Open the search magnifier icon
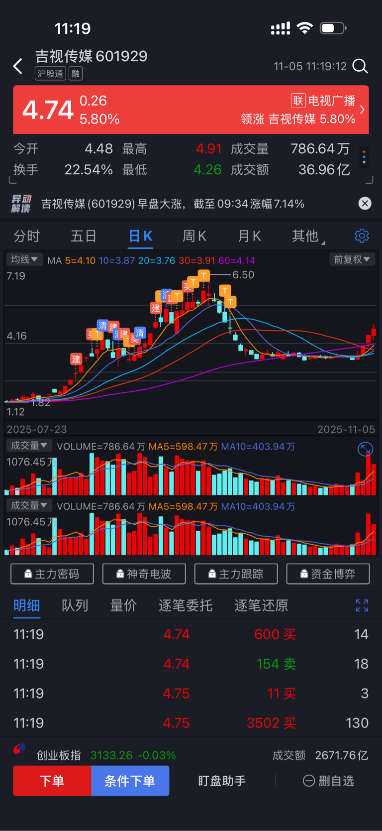 coord(360,66)
